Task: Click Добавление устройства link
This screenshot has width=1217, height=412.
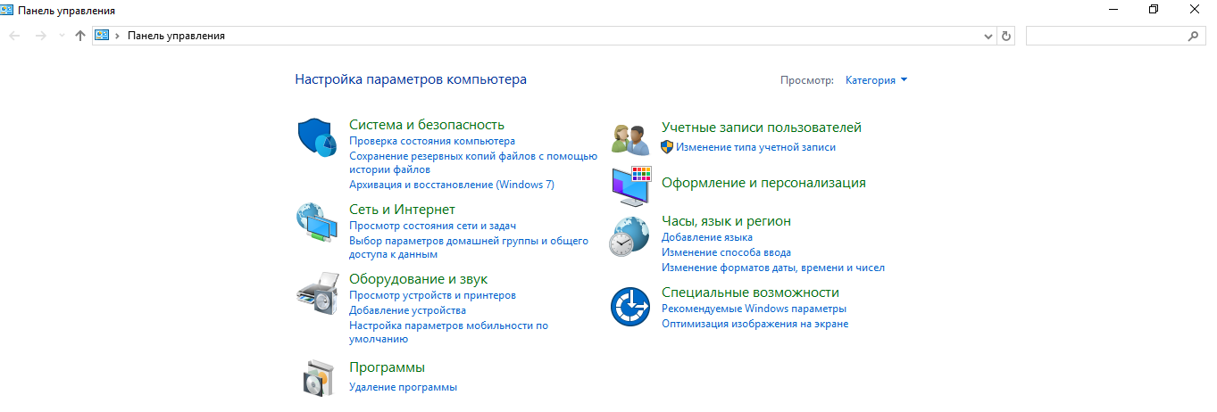Action: 407,310
